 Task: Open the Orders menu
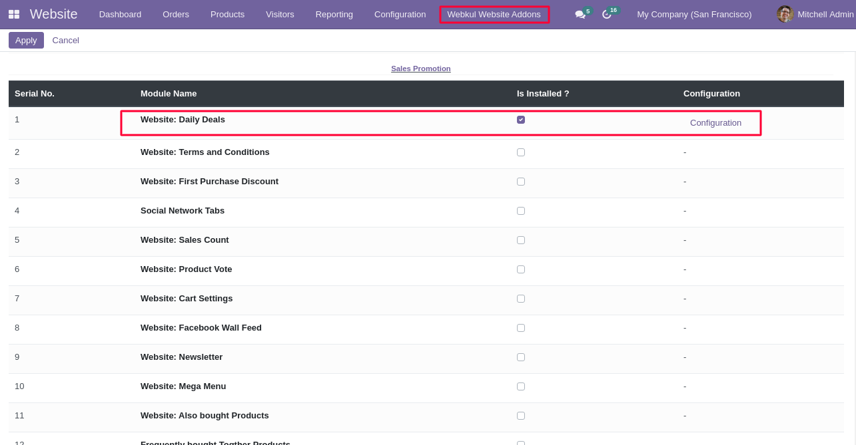[176, 14]
